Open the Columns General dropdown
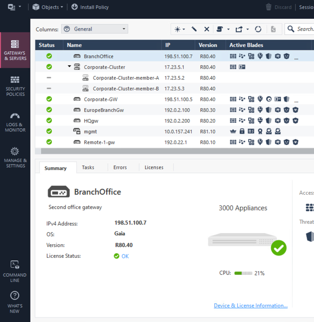The height and width of the screenshot is (322, 314). (x=95, y=29)
